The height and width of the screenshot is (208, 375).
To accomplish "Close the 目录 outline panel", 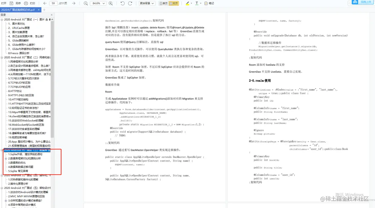I will click(x=52, y=15).
